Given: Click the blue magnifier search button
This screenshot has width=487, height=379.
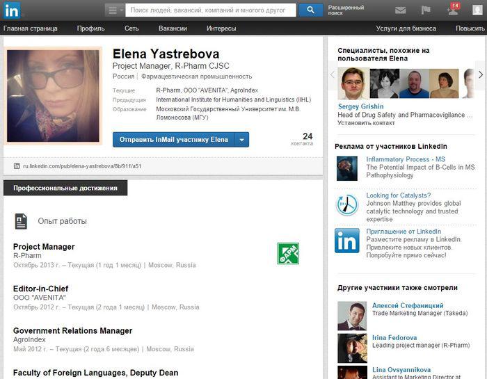Looking at the screenshot, I should (310, 10).
